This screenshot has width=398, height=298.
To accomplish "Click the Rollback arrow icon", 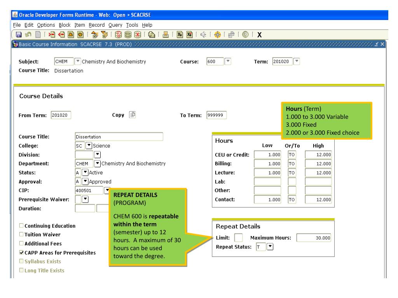I will [x=28, y=35].
